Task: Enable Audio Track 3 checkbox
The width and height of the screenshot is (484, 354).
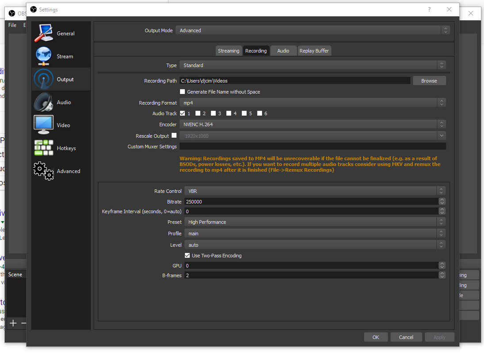Action: pyautogui.click(x=213, y=113)
